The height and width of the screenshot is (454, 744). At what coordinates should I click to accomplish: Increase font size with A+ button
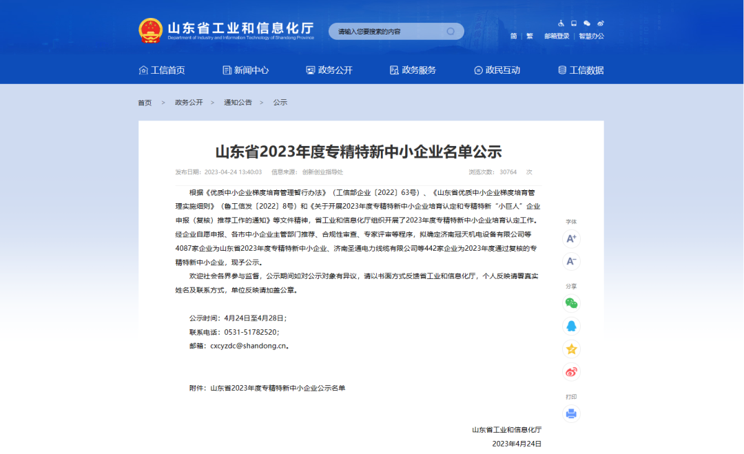[571, 239]
